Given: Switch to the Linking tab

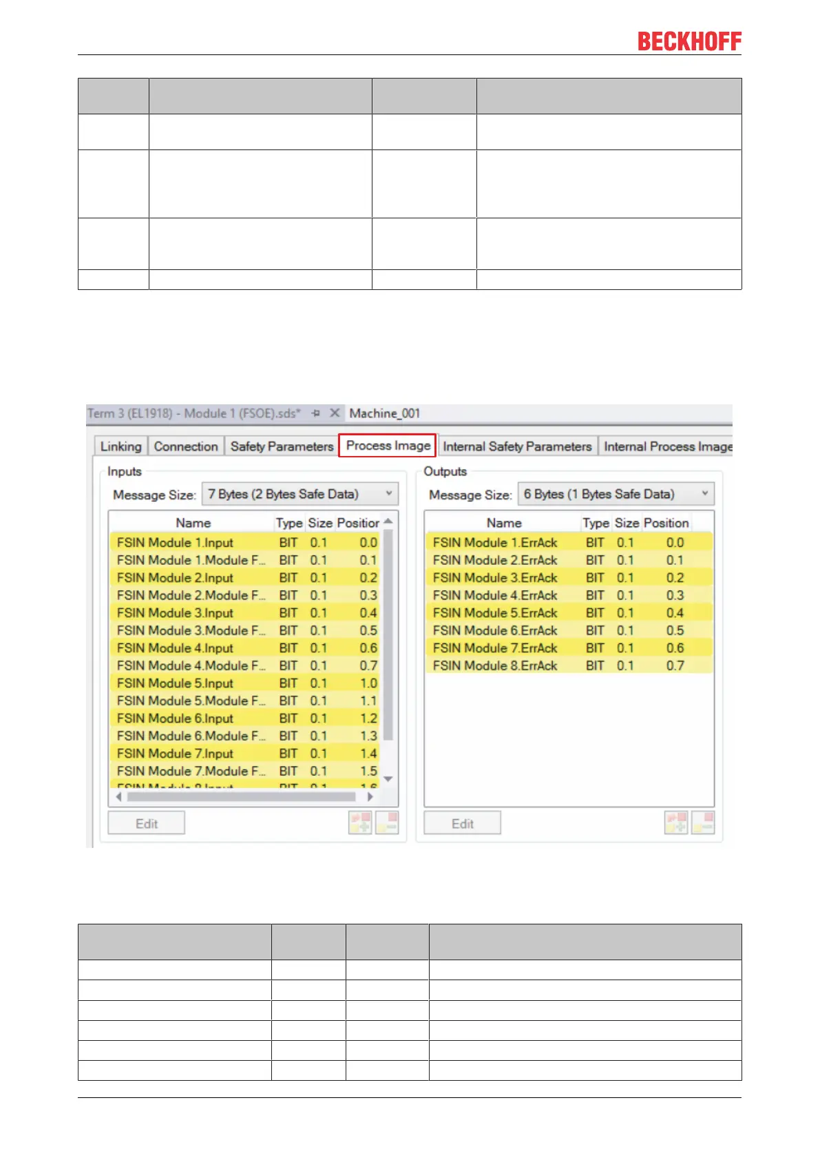Looking at the screenshot, I should coord(121,446).
